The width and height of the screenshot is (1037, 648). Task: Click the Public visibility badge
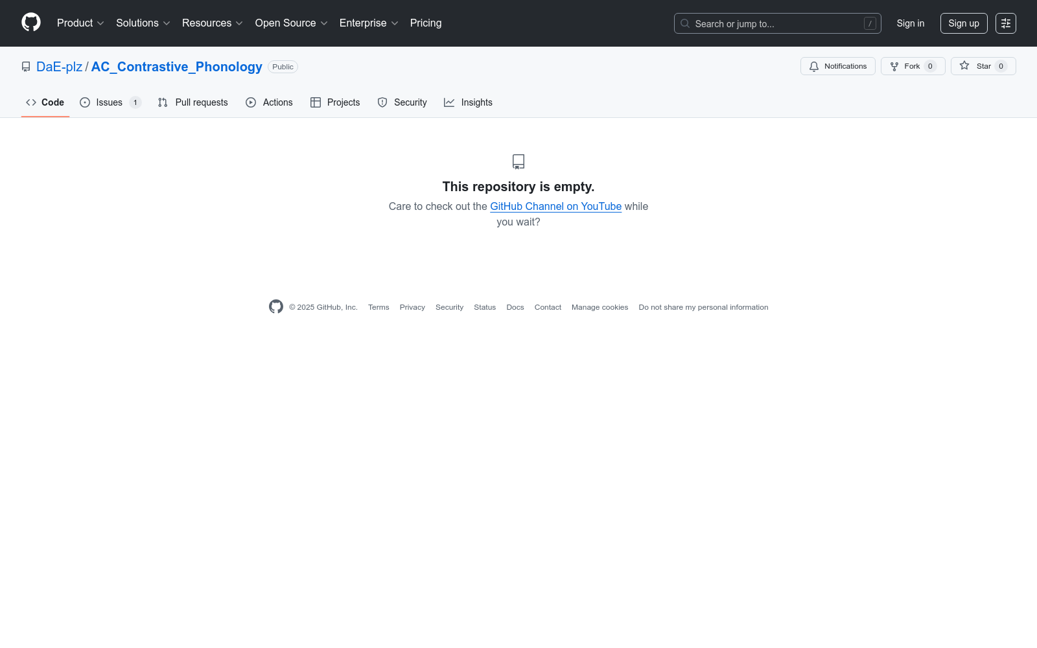tap(283, 67)
